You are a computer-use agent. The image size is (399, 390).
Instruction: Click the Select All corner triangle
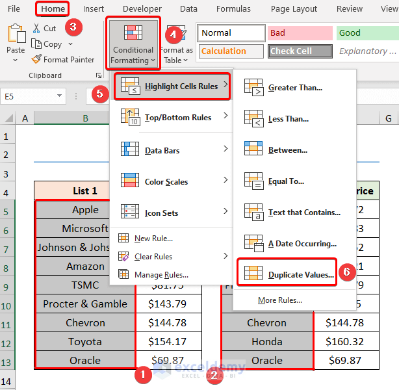point(9,118)
